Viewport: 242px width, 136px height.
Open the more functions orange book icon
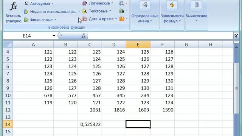click(122, 19)
